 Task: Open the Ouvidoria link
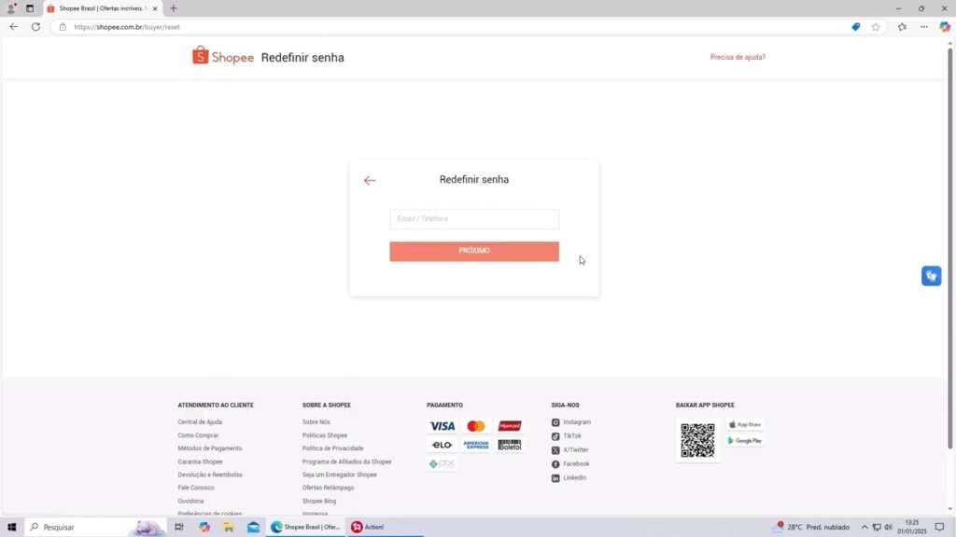(190, 501)
